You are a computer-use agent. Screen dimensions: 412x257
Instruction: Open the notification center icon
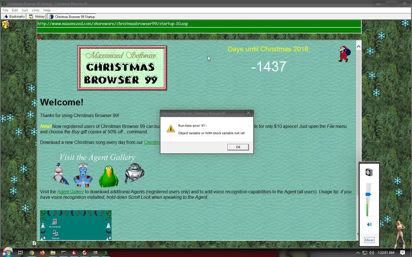pos(403,253)
